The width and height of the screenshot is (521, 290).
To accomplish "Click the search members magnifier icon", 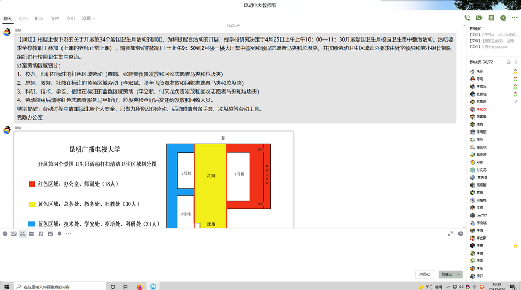I will point(516,62).
